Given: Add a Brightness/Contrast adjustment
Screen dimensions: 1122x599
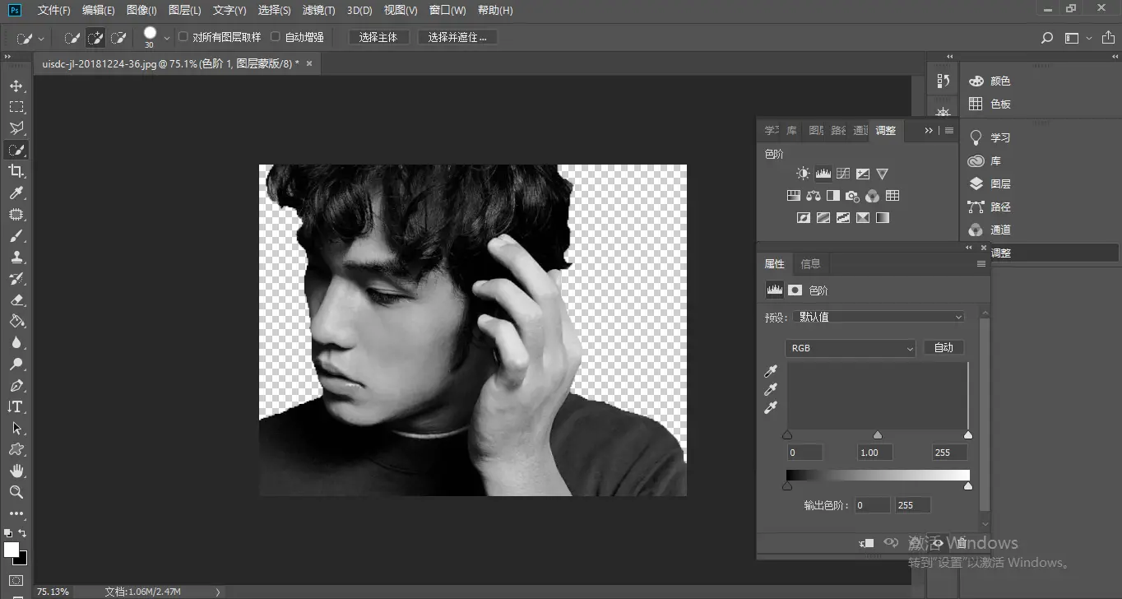Looking at the screenshot, I should tap(803, 174).
